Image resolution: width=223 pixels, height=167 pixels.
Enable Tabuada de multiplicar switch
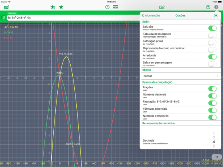(x=212, y=35)
